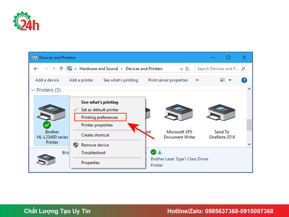
Task: Choose Remove device in context menu
Action: (95, 145)
